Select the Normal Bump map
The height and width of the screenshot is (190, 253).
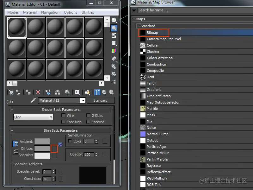pos(196,134)
